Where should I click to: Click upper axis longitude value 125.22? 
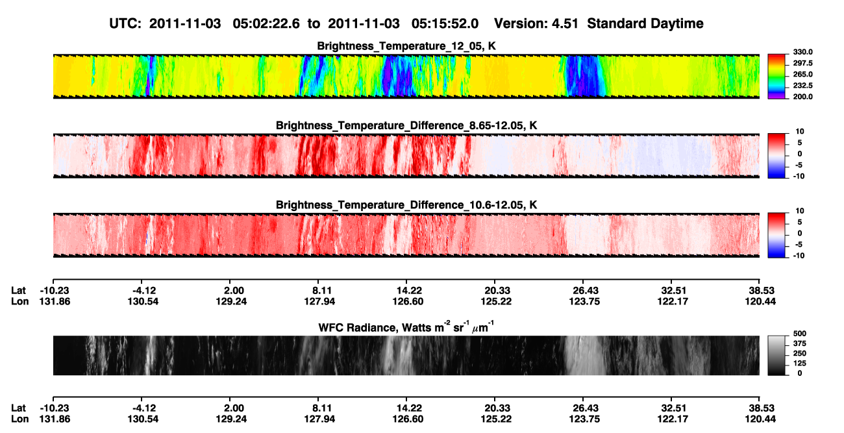click(495, 301)
